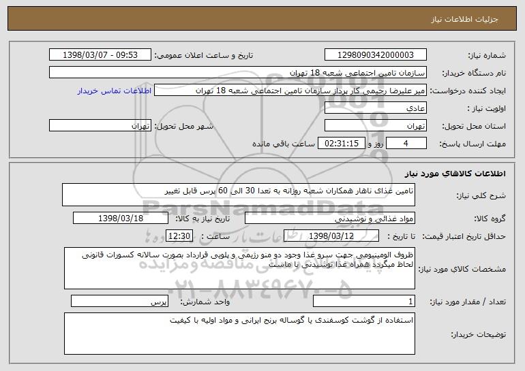The height and width of the screenshot is (371, 525).
Task: Click request creator field میر علیرضا رحیمی
Action: [x=290, y=91]
